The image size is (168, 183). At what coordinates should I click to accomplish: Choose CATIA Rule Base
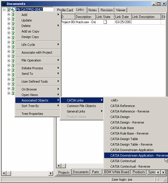(136, 128)
